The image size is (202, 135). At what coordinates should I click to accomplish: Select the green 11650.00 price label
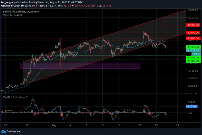(192, 47)
